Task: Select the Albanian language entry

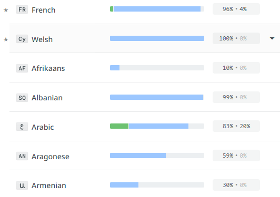Action: 47,98
